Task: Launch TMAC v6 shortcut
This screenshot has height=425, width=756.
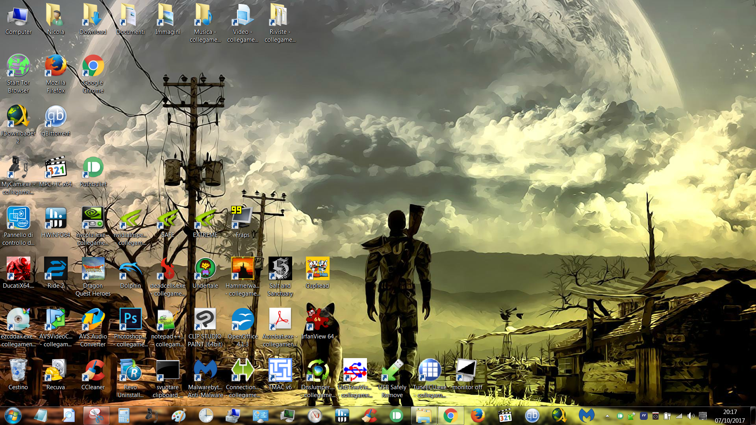Action: tap(280, 375)
